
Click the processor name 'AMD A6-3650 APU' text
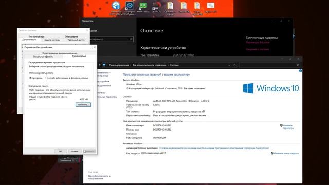tap(181, 101)
